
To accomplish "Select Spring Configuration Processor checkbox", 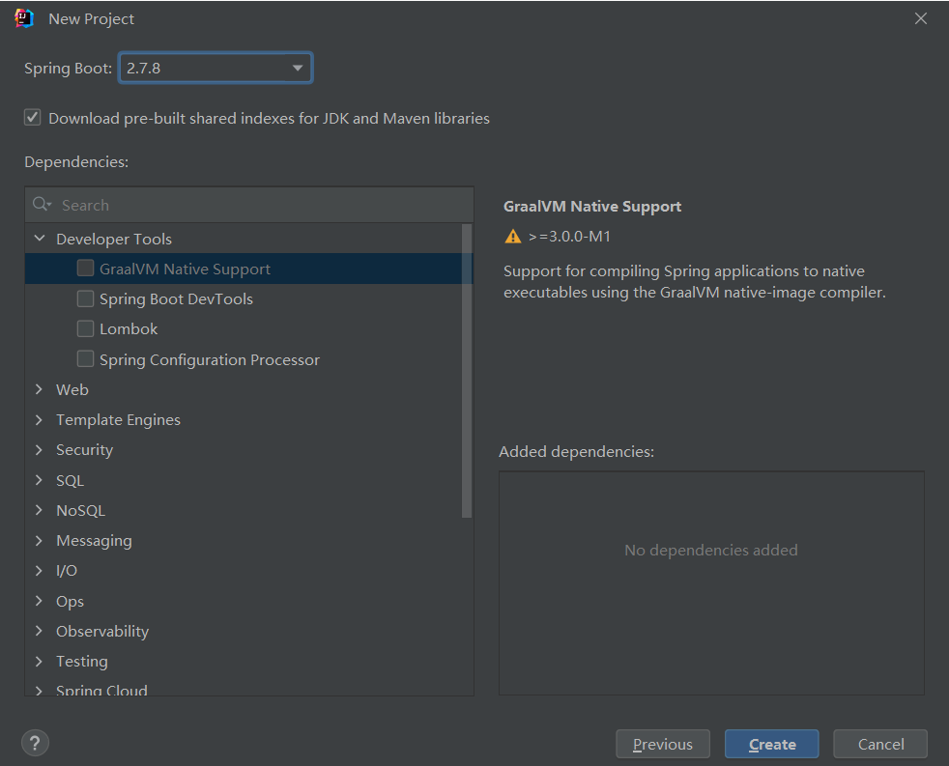I will coord(86,359).
